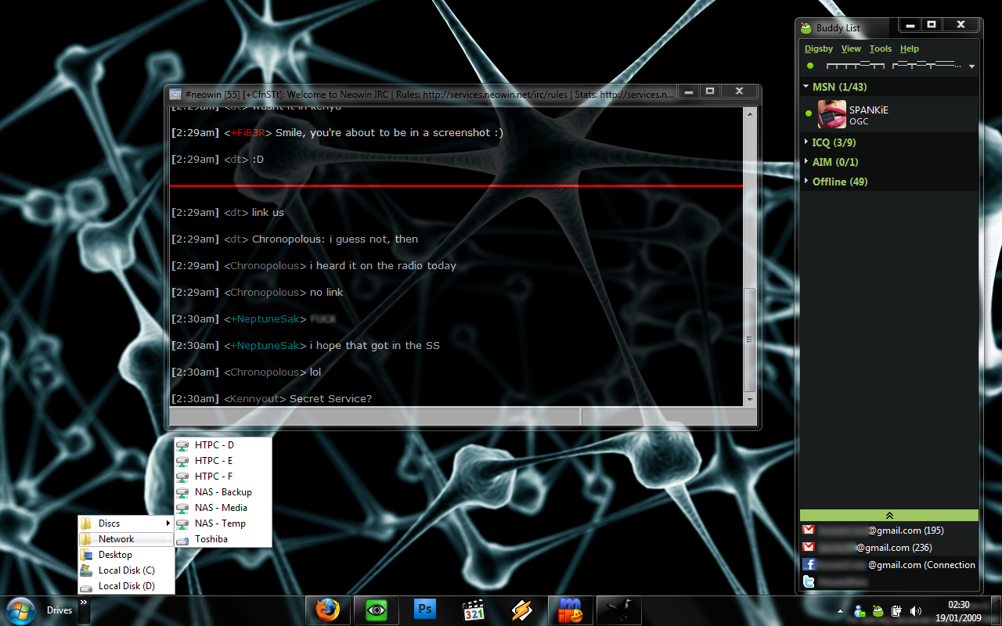Expand the Discs submenu
Viewport: 1002px width, 626px height.
pyautogui.click(x=126, y=523)
